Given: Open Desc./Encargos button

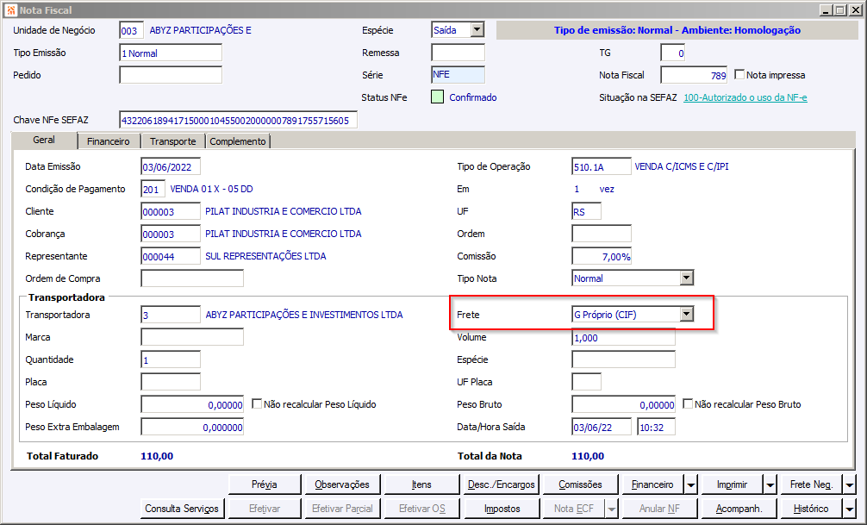Looking at the screenshot, I should 501,484.
